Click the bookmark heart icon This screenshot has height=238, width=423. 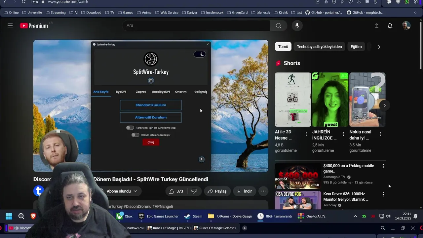tap(350, 2)
